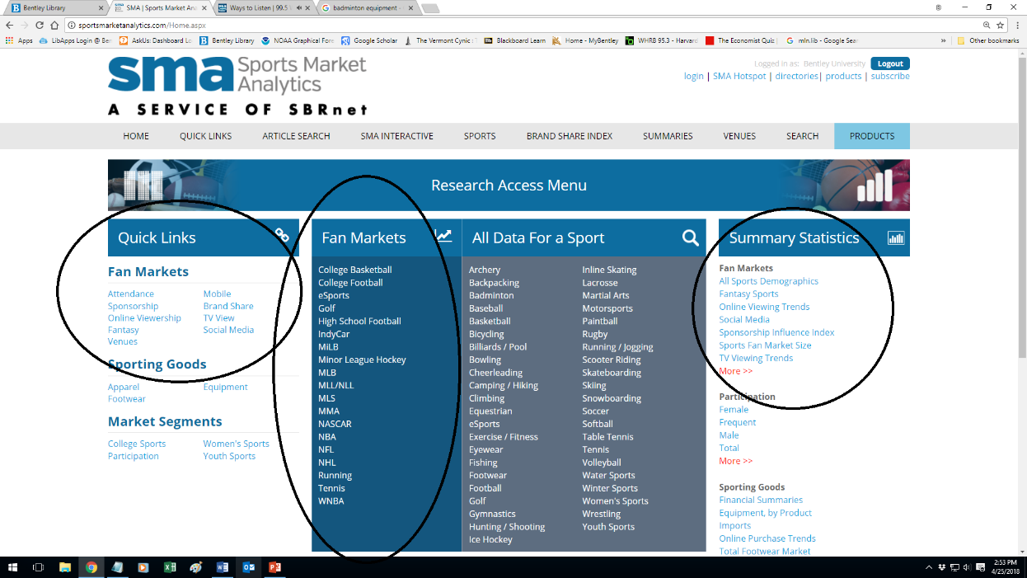Click the Google Scholar bookmark
The image size is (1027, 578).
pyautogui.click(x=369, y=40)
